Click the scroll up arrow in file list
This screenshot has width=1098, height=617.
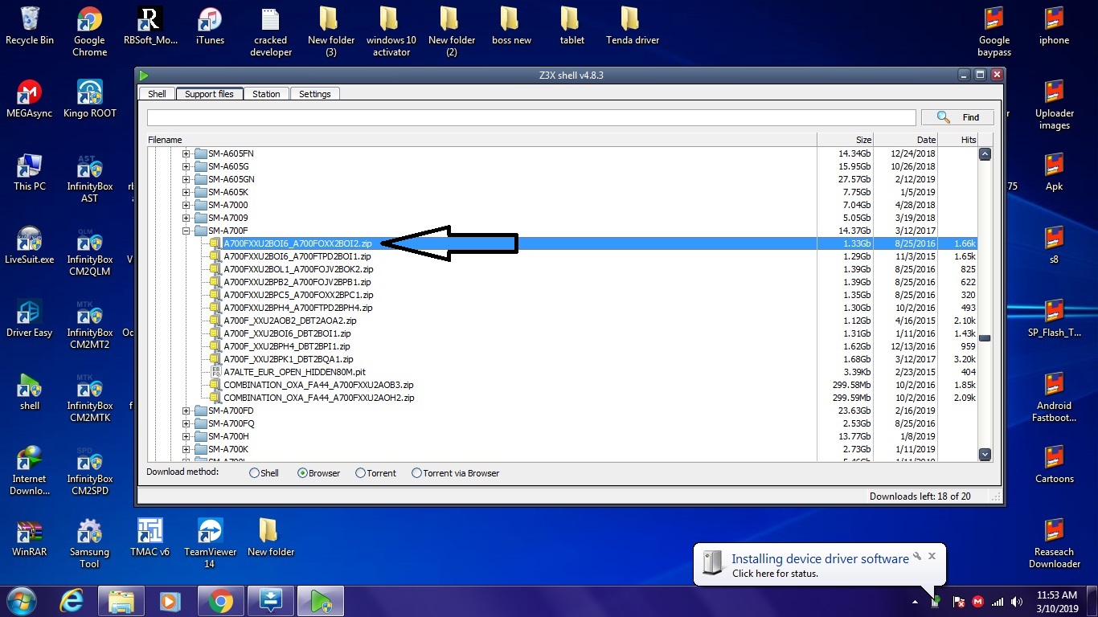tap(985, 153)
